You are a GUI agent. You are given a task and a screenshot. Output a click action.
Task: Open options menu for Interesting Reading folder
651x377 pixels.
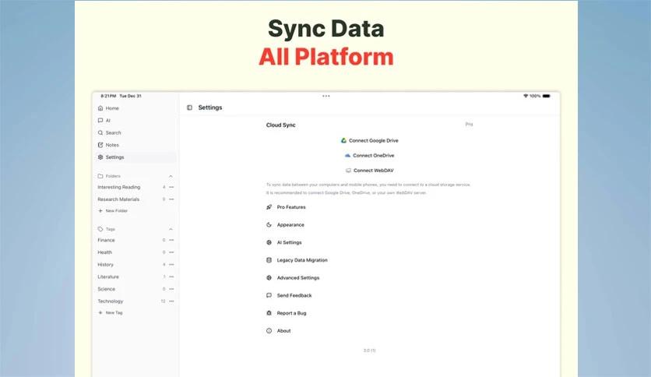pos(171,187)
